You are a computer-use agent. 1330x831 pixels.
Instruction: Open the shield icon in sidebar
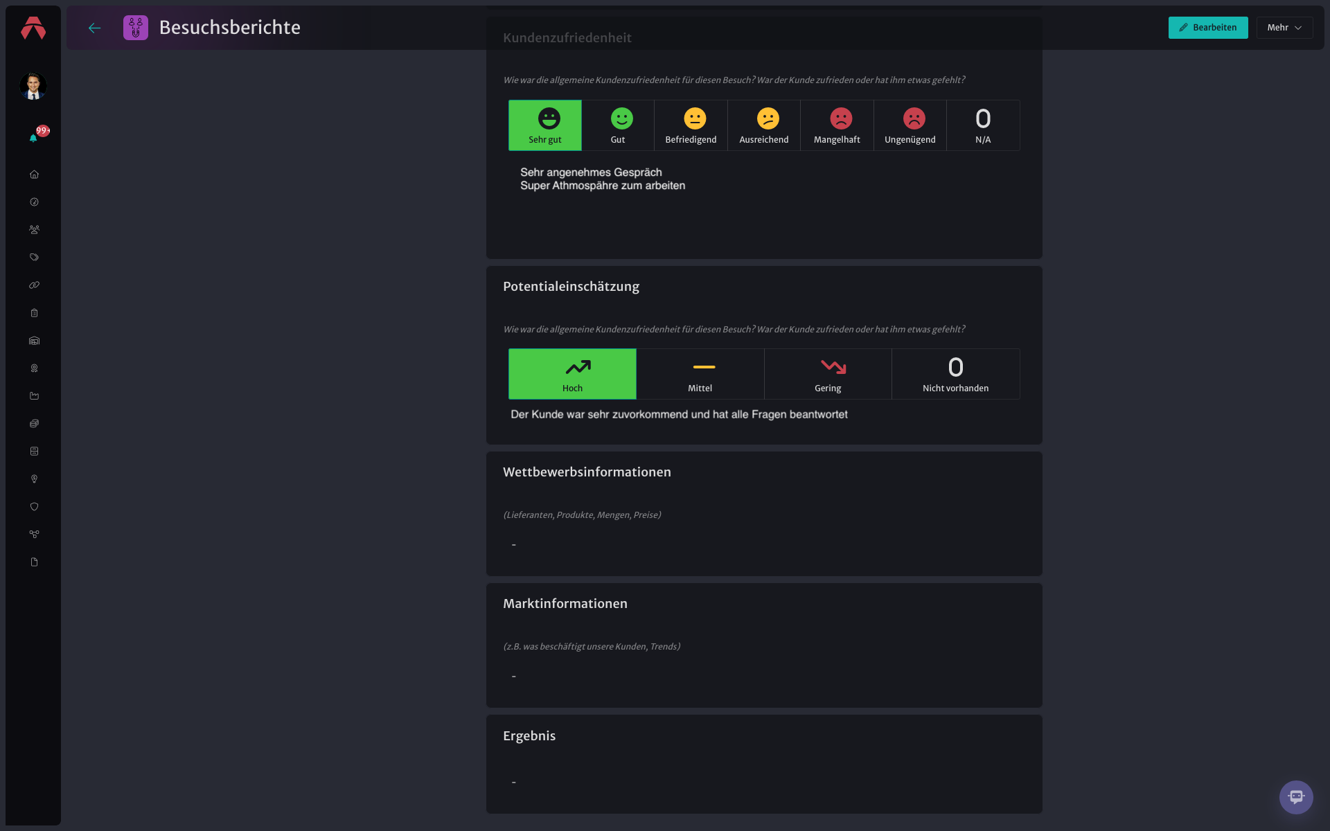[34, 507]
